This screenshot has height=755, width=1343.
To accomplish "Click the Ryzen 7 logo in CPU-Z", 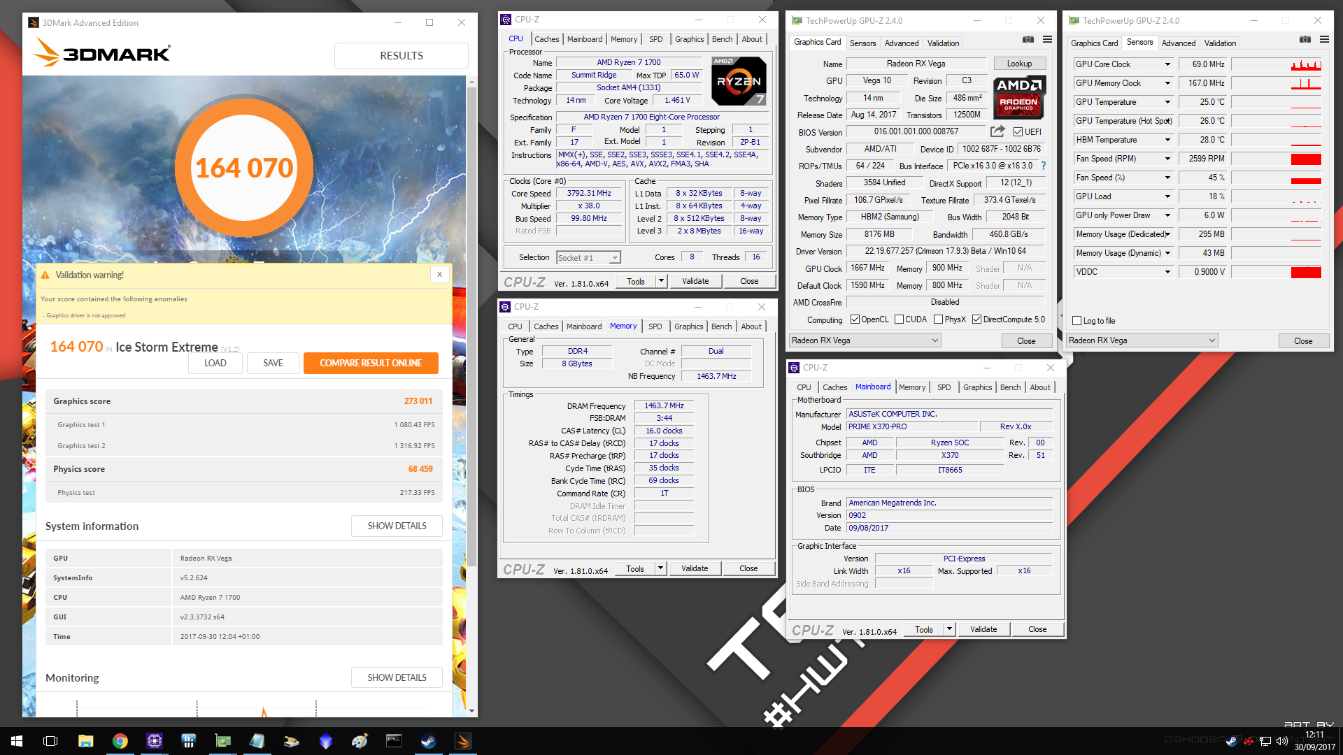I will [x=739, y=81].
